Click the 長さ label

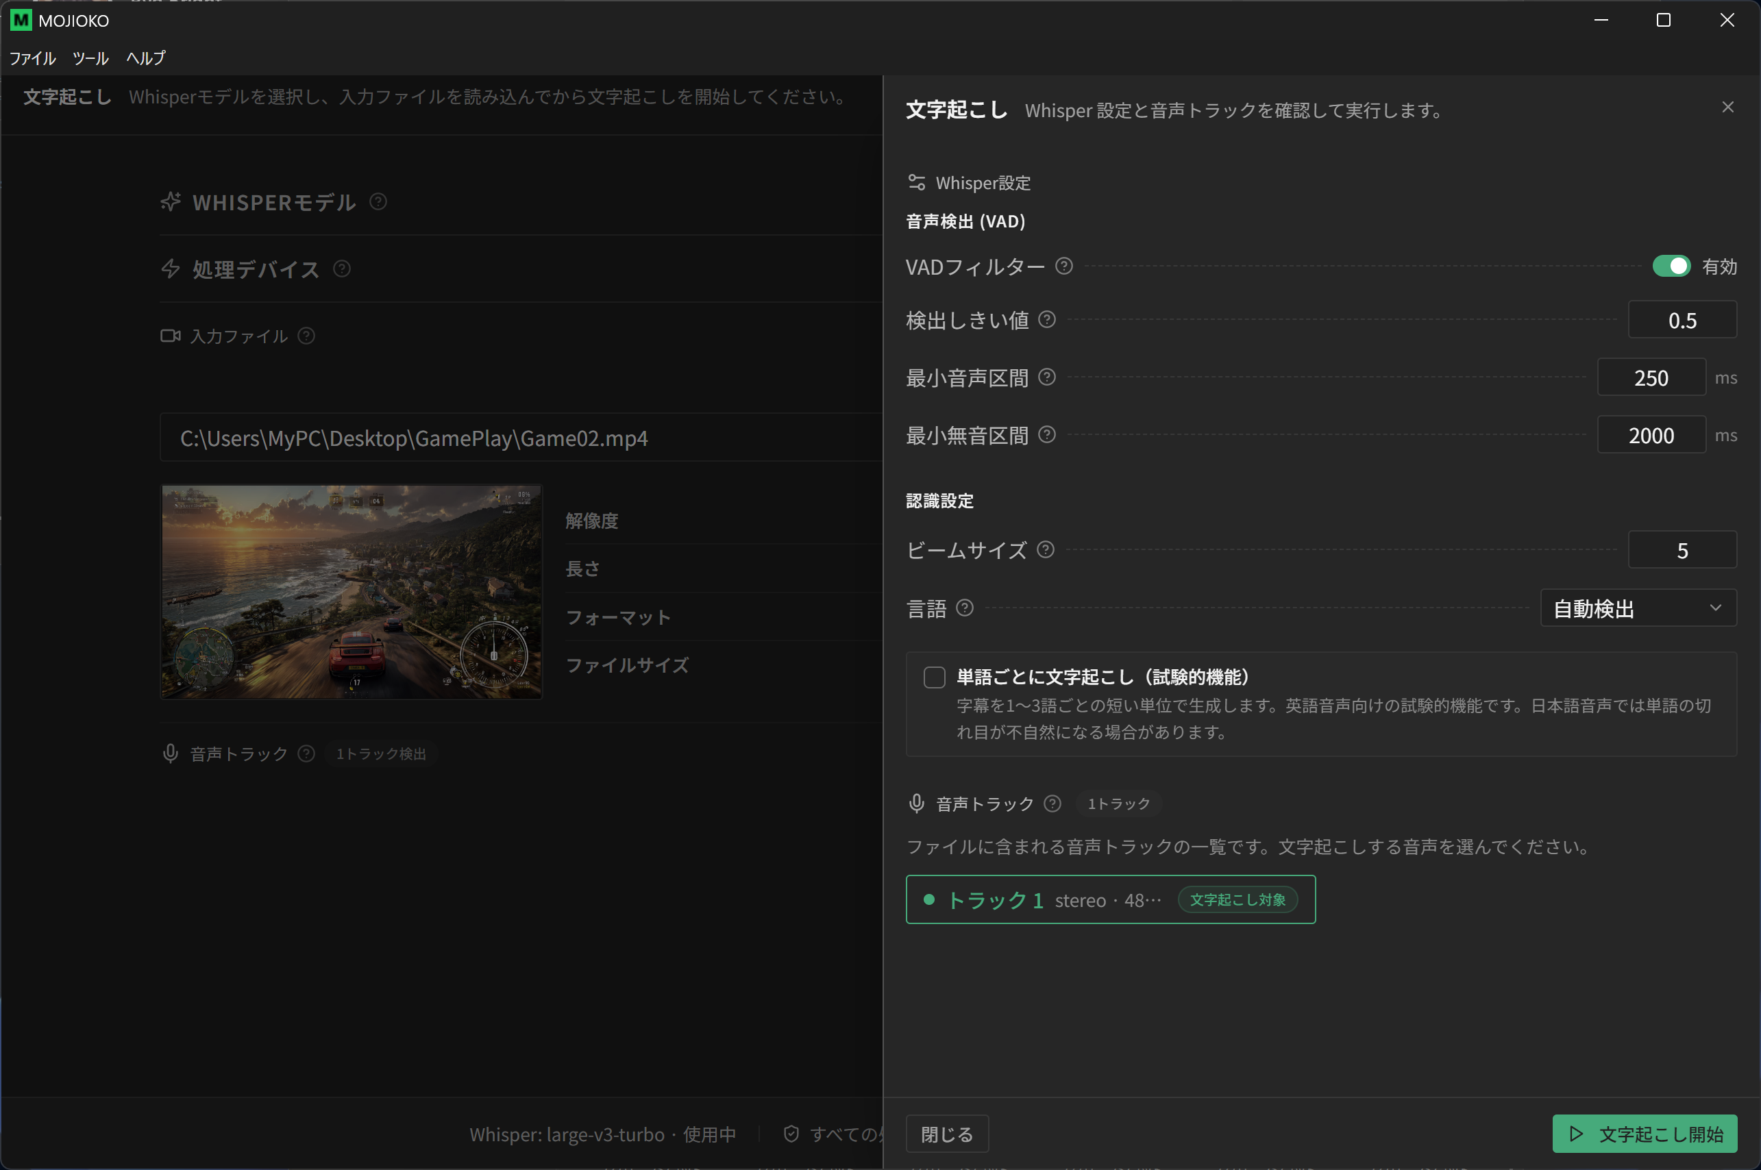click(x=582, y=569)
